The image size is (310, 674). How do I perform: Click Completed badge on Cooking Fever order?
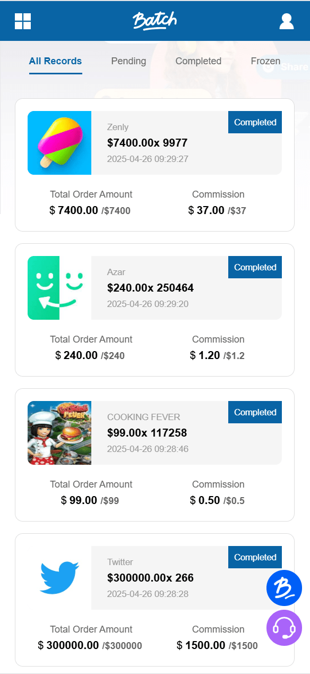(x=255, y=412)
